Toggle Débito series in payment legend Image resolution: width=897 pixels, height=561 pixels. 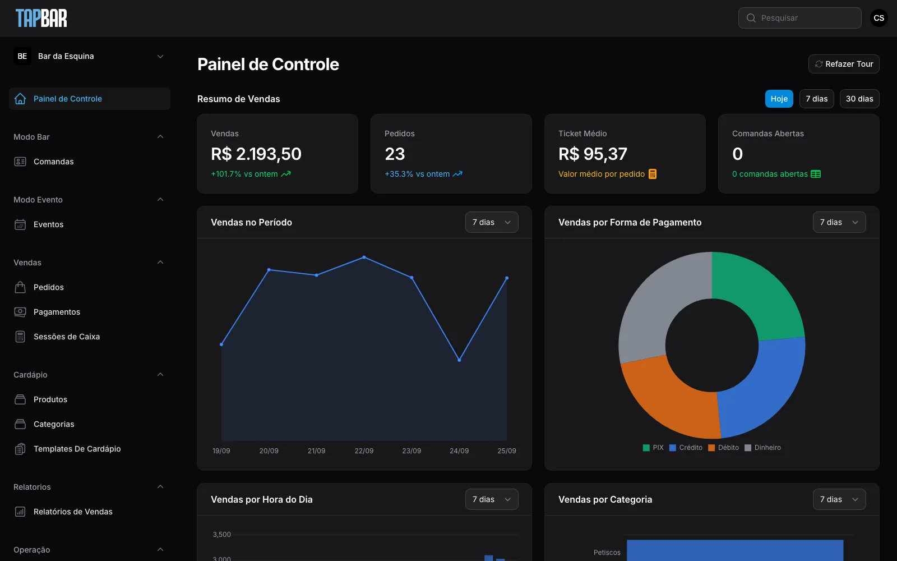pyautogui.click(x=723, y=448)
